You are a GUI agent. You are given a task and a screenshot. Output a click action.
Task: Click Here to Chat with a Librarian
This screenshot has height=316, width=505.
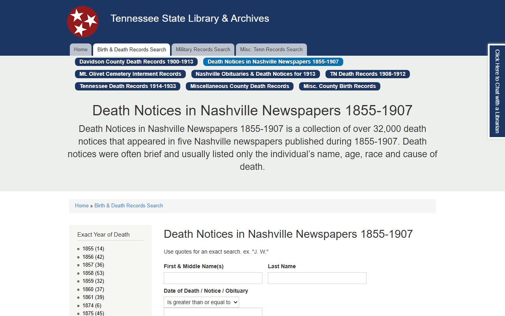pyautogui.click(x=497, y=91)
